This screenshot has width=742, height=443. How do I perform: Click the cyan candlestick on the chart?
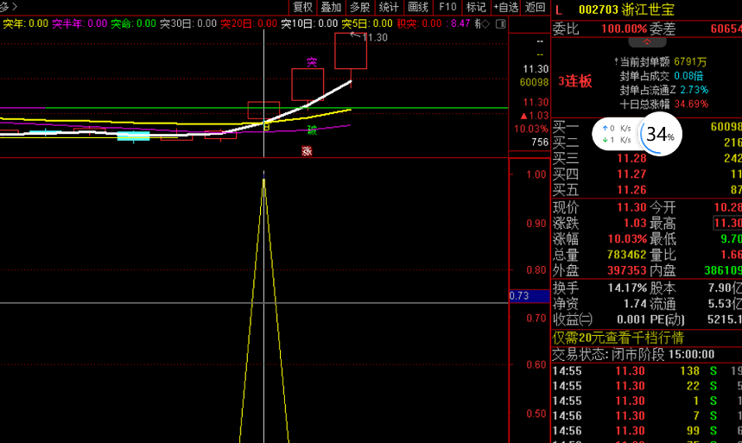(x=133, y=136)
